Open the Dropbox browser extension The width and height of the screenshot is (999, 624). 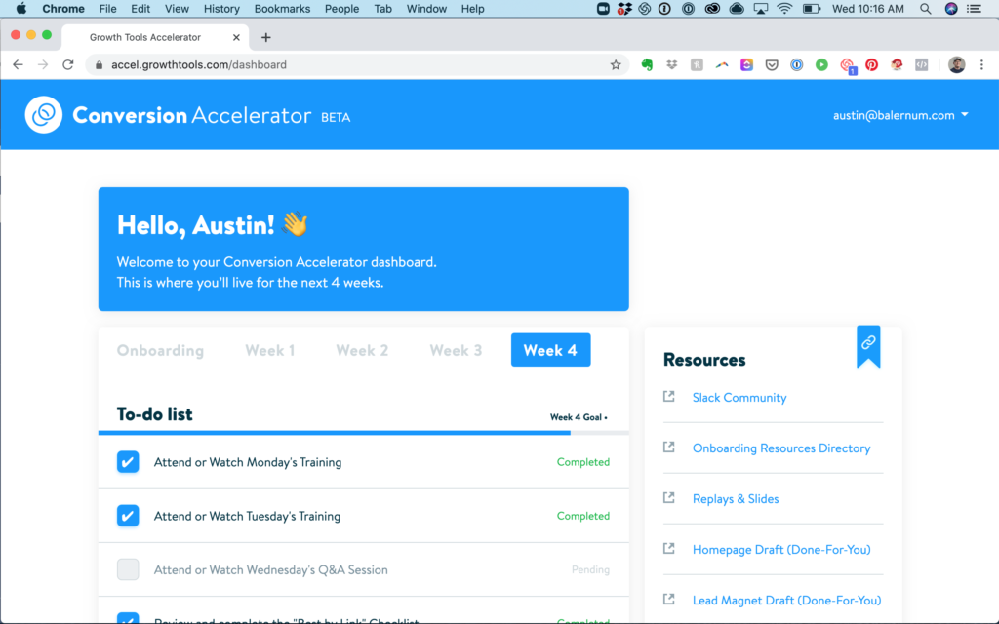pyautogui.click(x=671, y=63)
